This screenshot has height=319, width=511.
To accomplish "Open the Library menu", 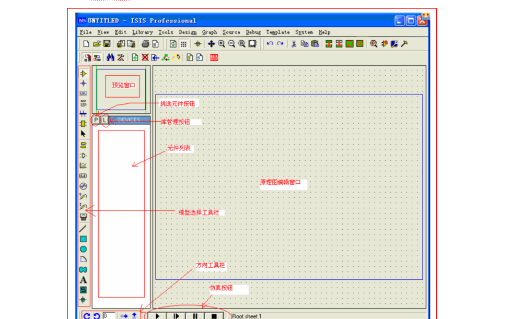I will [142, 32].
